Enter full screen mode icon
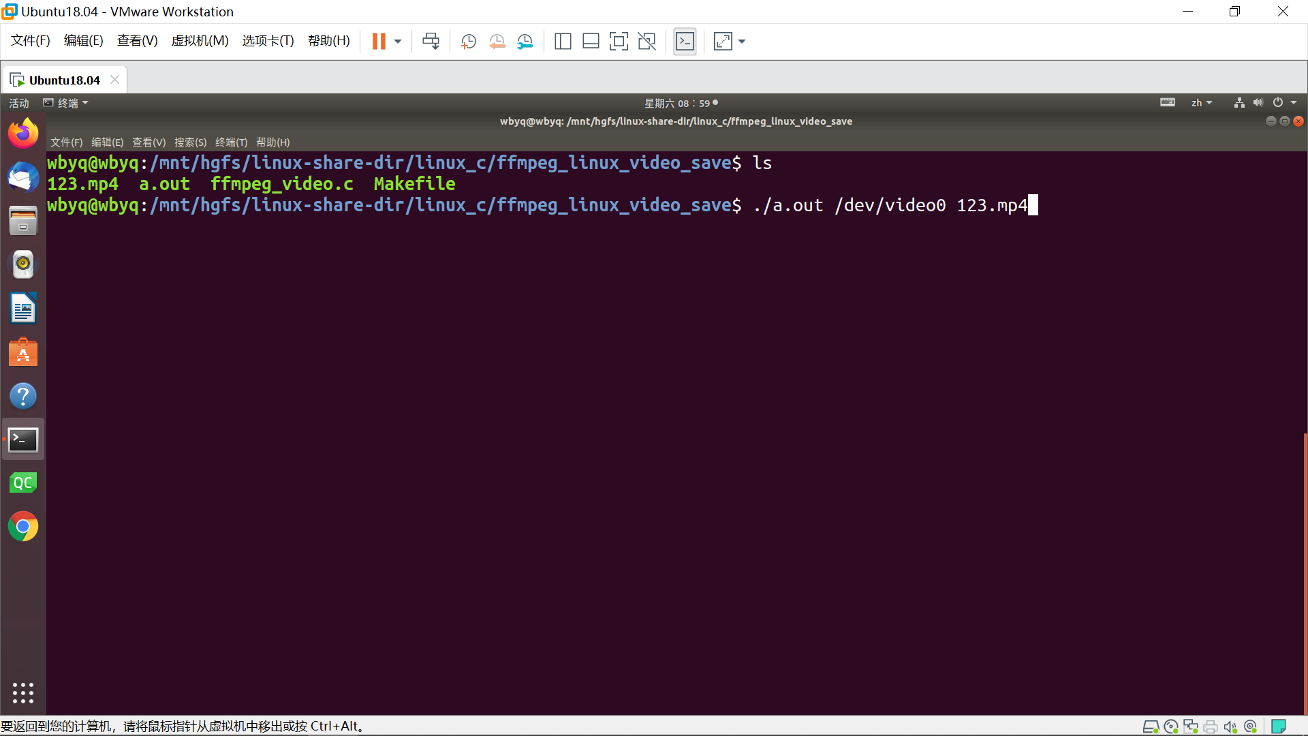 pyautogui.click(x=619, y=42)
